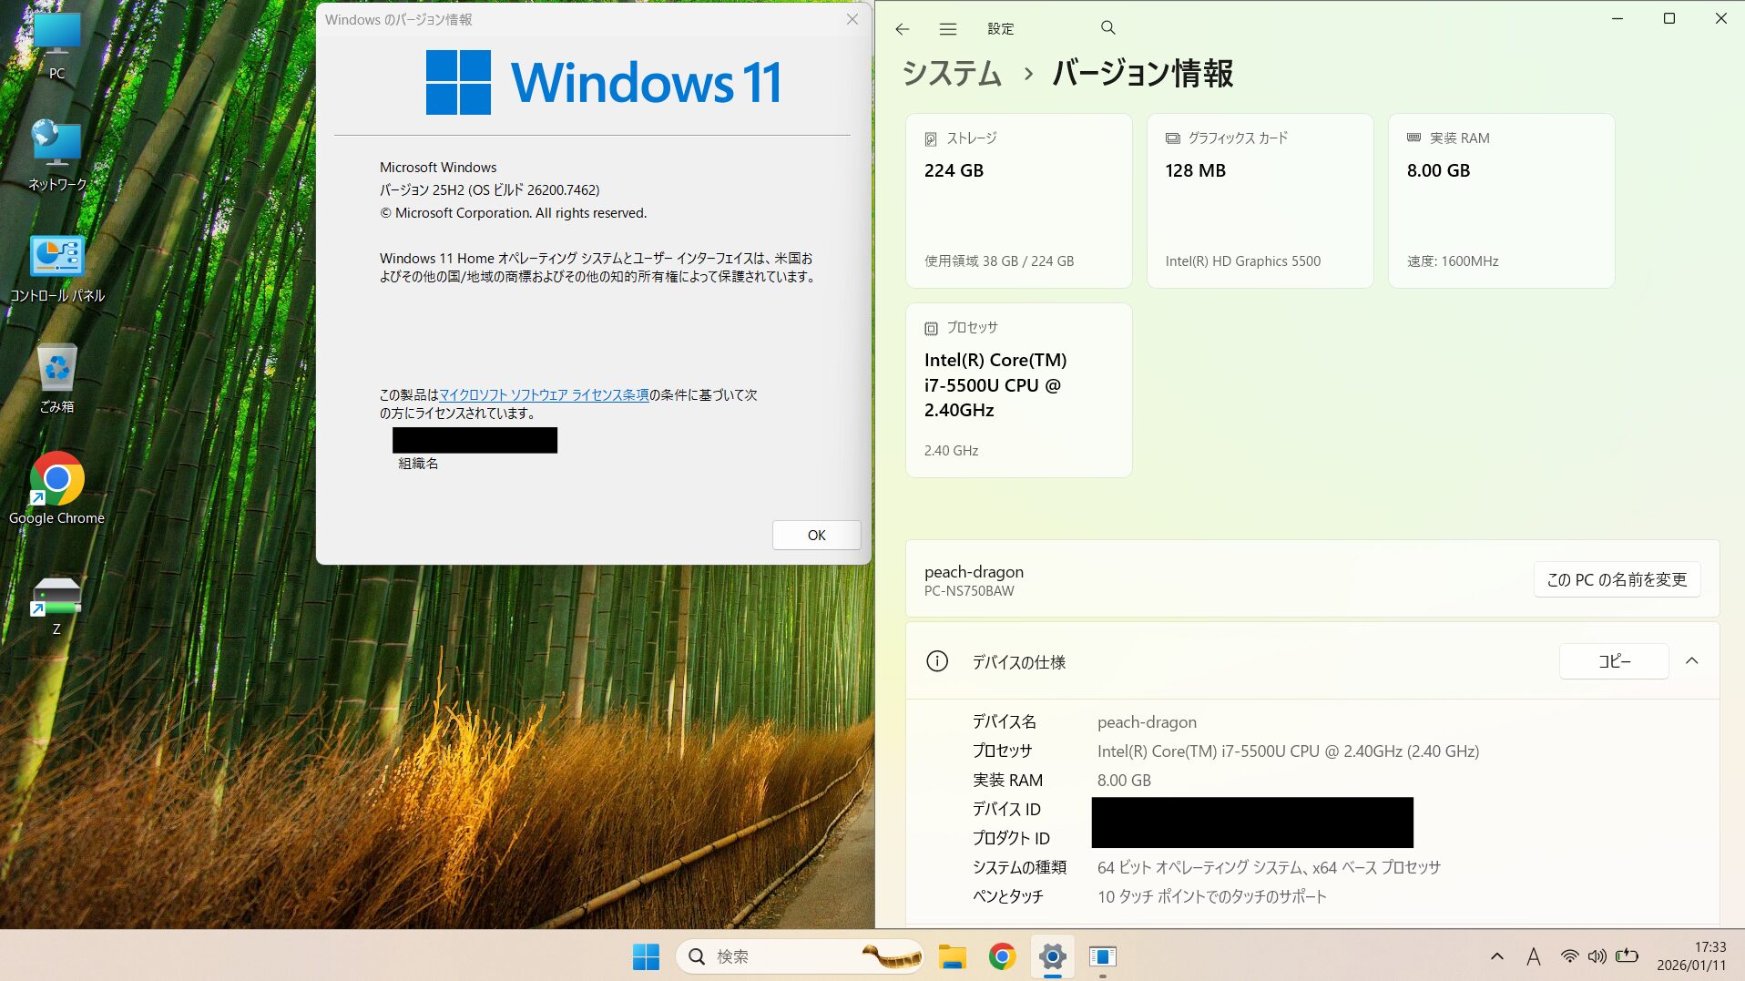Open the ストレージ 224 GB card
Image resolution: width=1745 pixels, height=981 pixels.
coord(1018,200)
